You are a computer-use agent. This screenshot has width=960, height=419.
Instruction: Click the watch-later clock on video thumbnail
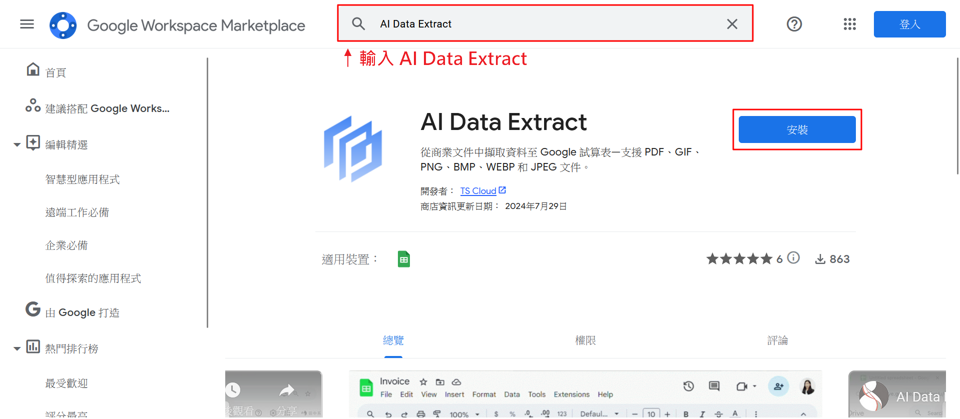click(x=233, y=390)
